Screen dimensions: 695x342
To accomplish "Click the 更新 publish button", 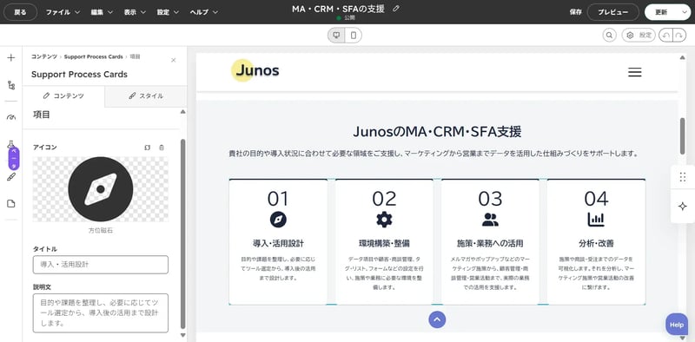I will tap(661, 12).
